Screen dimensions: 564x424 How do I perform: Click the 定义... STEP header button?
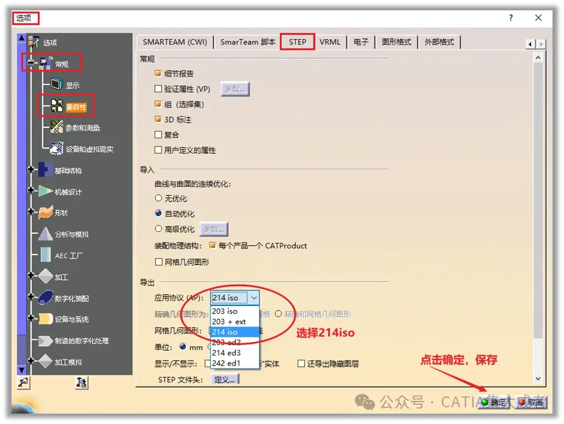click(224, 380)
